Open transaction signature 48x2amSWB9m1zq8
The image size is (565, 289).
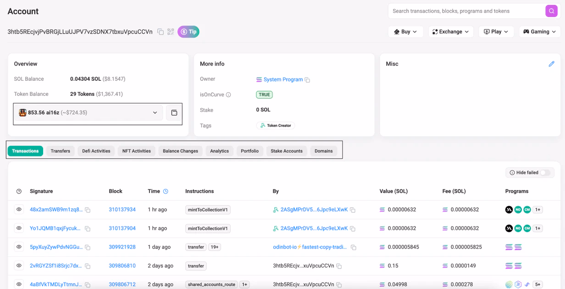pyautogui.click(x=56, y=210)
